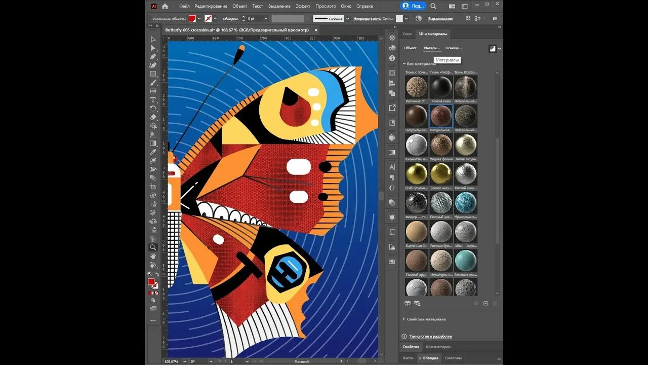
Task: Collapse the Все материалы section
Action: (404, 64)
